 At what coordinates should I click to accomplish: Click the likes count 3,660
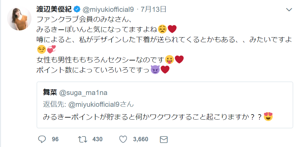(140, 139)
